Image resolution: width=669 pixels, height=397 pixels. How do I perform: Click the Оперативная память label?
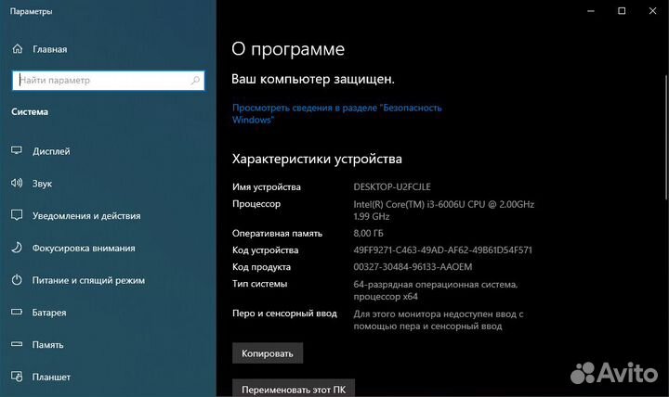pos(277,234)
